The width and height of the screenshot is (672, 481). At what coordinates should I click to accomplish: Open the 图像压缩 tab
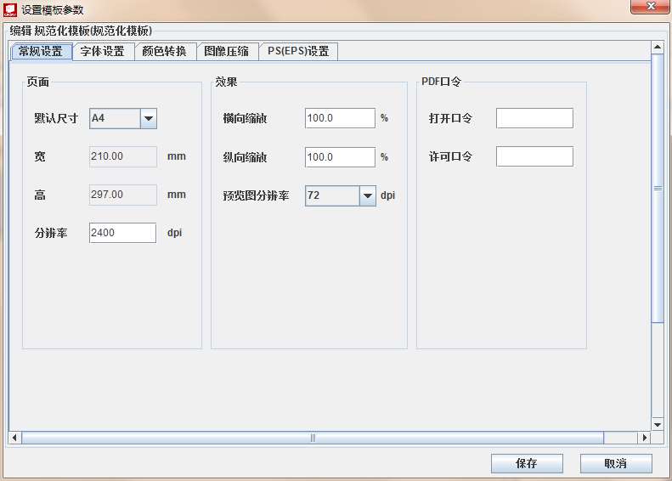(227, 51)
